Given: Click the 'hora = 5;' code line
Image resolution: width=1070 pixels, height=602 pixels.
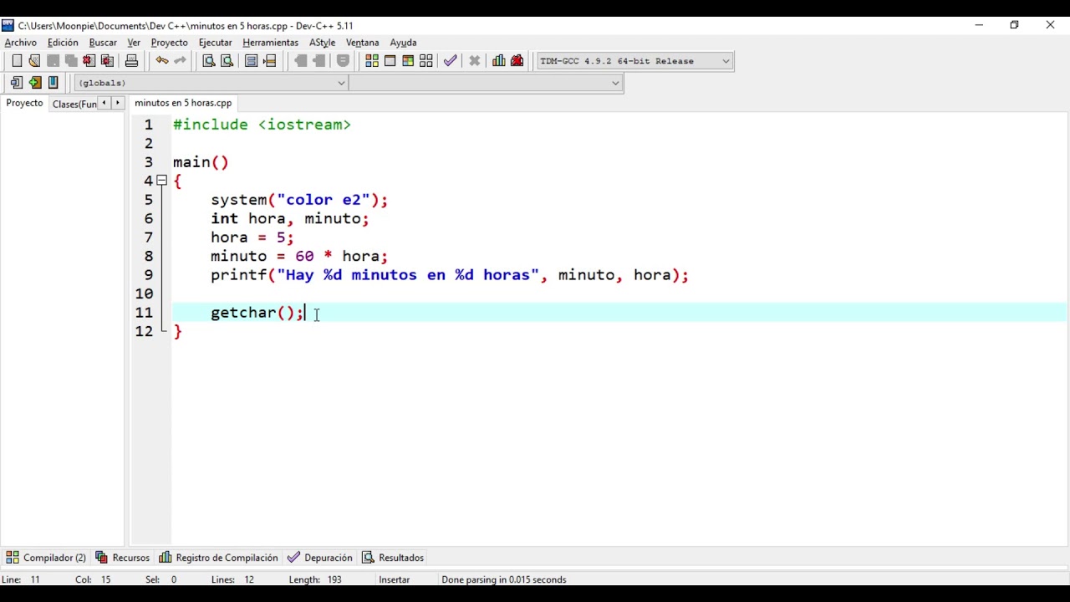Looking at the screenshot, I should [252, 237].
